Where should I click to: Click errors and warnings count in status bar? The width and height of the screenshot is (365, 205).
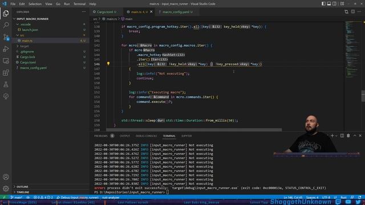[43, 198]
